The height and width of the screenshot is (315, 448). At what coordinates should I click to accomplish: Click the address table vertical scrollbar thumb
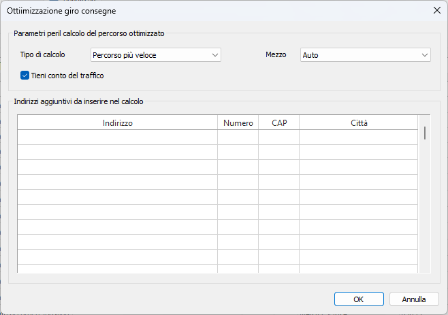(425, 133)
